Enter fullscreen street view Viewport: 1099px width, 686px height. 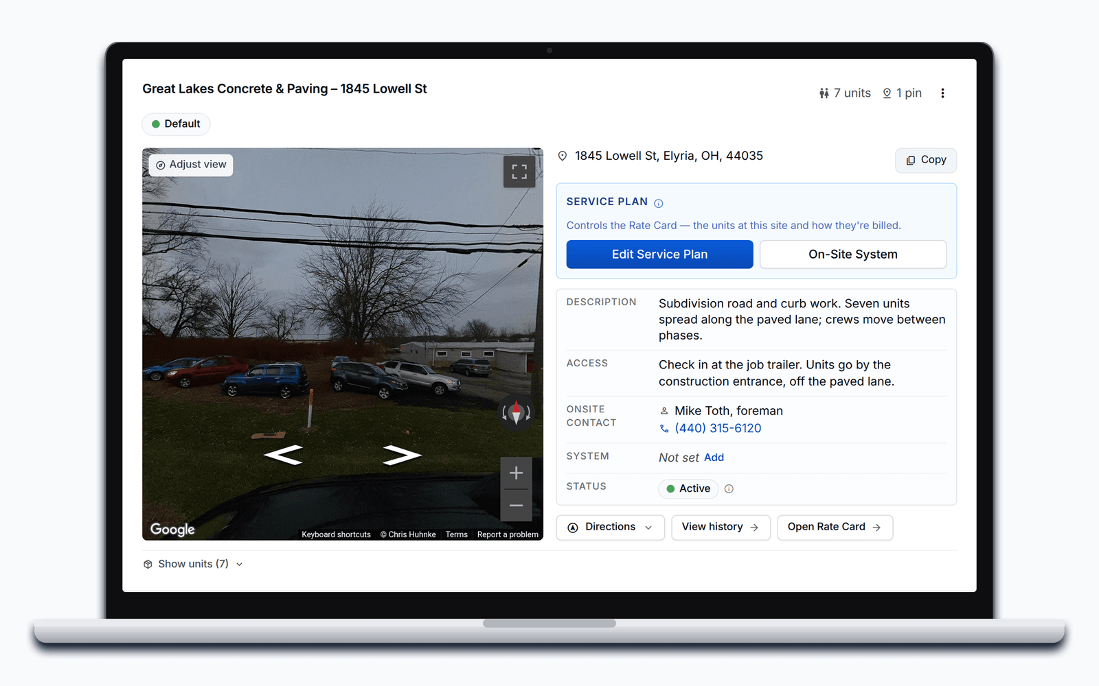[x=519, y=171]
